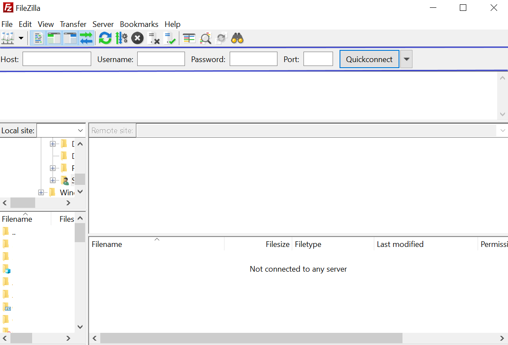Search for files with the binoculars icon

[x=236, y=38]
